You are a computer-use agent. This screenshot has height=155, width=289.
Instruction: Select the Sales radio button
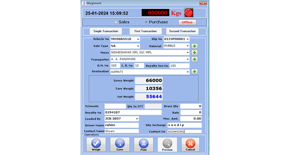116,22
